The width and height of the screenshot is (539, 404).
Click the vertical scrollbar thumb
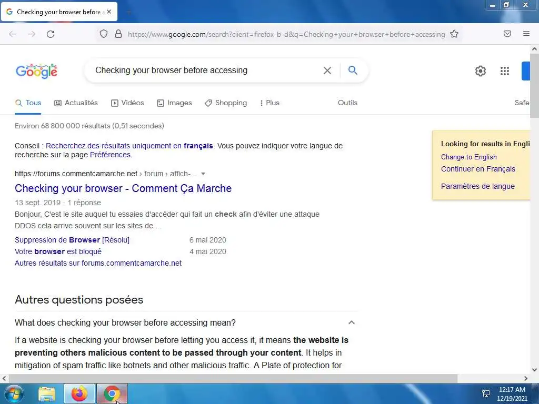pos(535,86)
